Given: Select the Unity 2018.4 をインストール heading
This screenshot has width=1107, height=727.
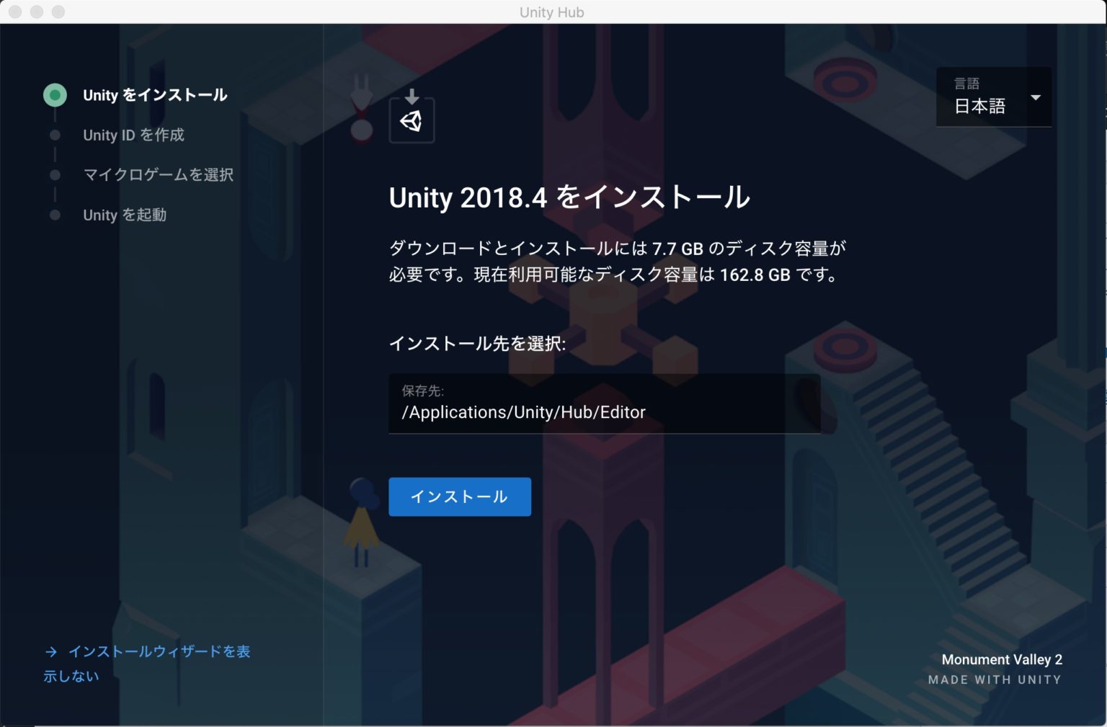Looking at the screenshot, I should click(x=569, y=197).
